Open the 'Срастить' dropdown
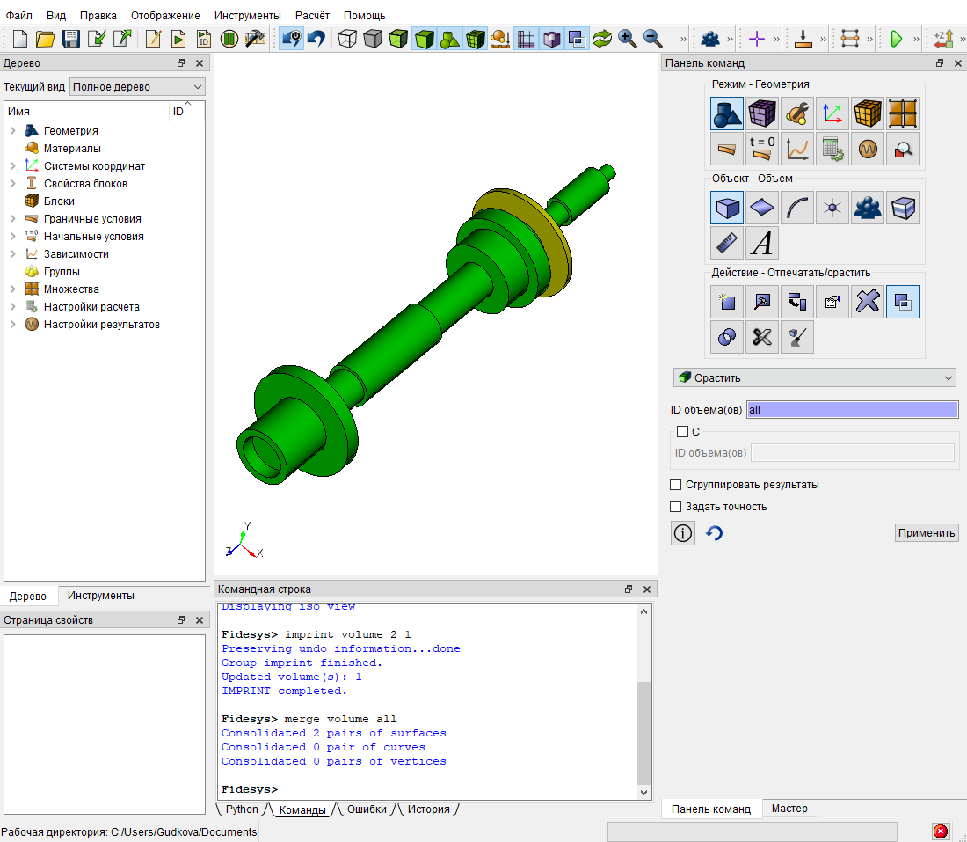Viewport: 967px width, 842px height. [x=815, y=377]
